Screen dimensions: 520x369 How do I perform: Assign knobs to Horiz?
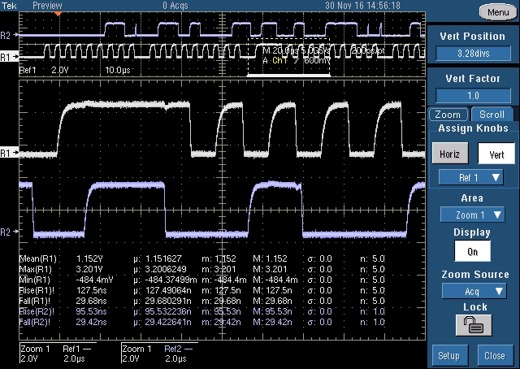click(x=449, y=153)
